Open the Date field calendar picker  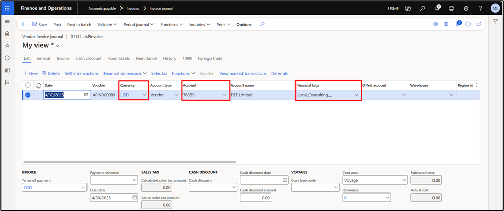click(x=86, y=95)
